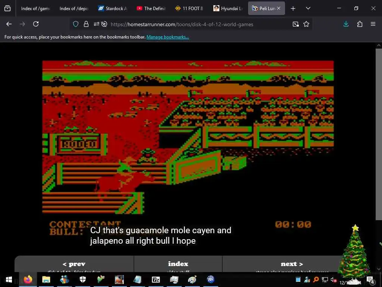Switch to the Stardock tab
Viewport: 382px width, 287px height.
click(x=112, y=9)
